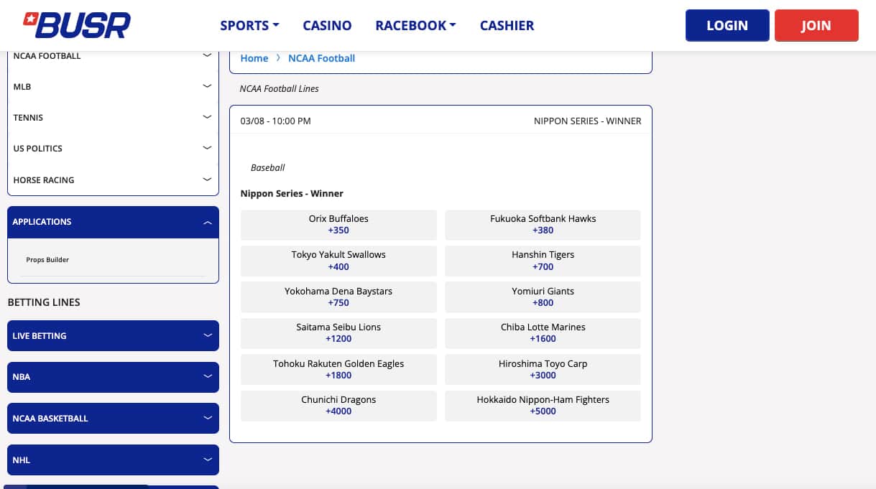Expand the TENNIS sidebar category
Viewport: 876px width, 489px height.
click(113, 117)
